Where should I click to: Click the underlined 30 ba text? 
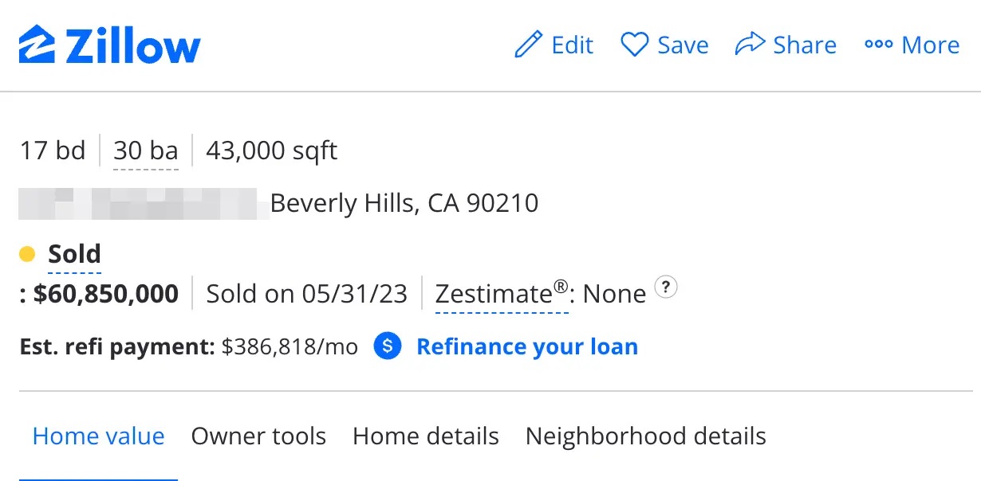pyautogui.click(x=146, y=150)
